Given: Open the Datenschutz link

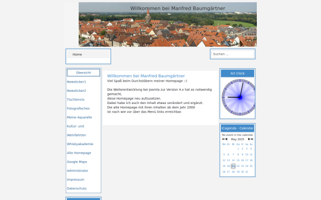Looking at the screenshot, I should pyautogui.click(x=77, y=188).
